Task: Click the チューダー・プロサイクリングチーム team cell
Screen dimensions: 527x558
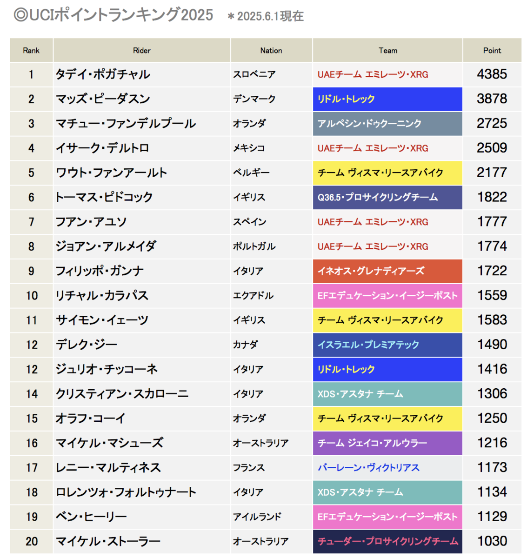Action: pyautogui.click(x=387, y=541)
